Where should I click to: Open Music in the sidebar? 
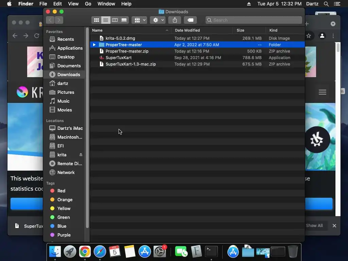64,101
